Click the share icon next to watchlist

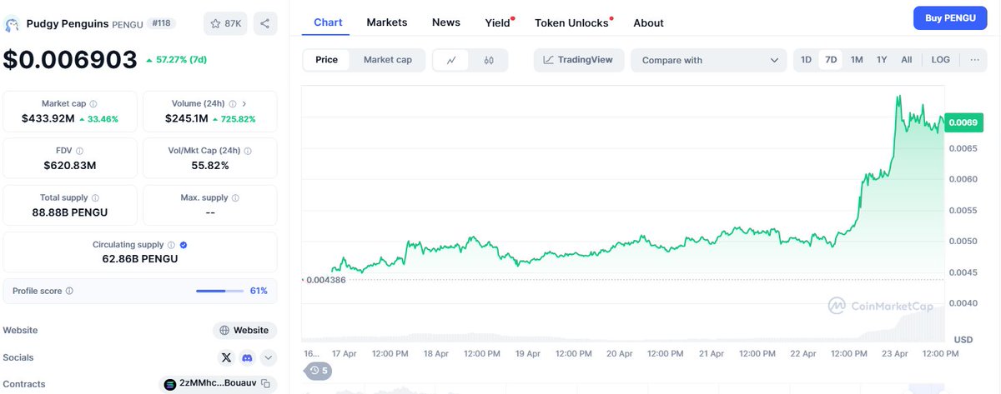pos(264,23)
